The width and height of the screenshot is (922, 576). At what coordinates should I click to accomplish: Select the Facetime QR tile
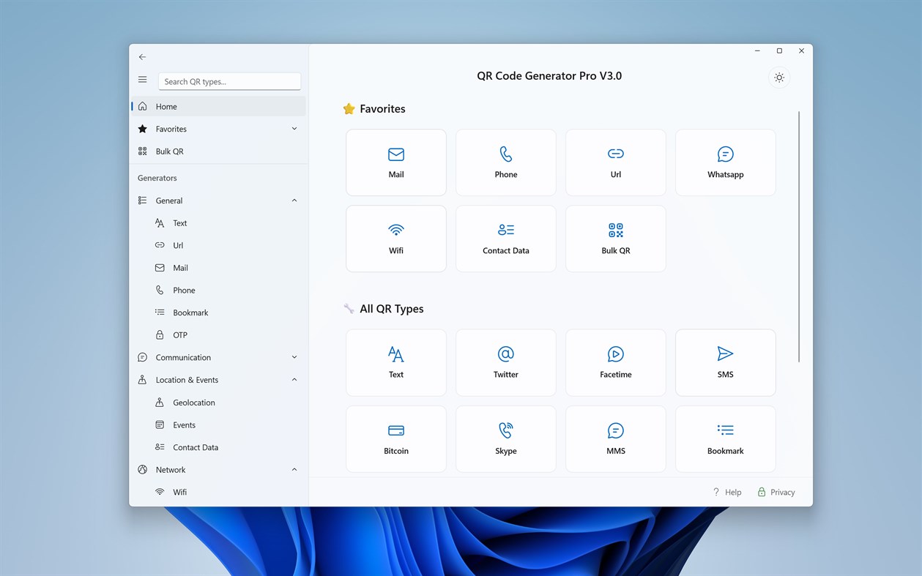pos(615,362)
